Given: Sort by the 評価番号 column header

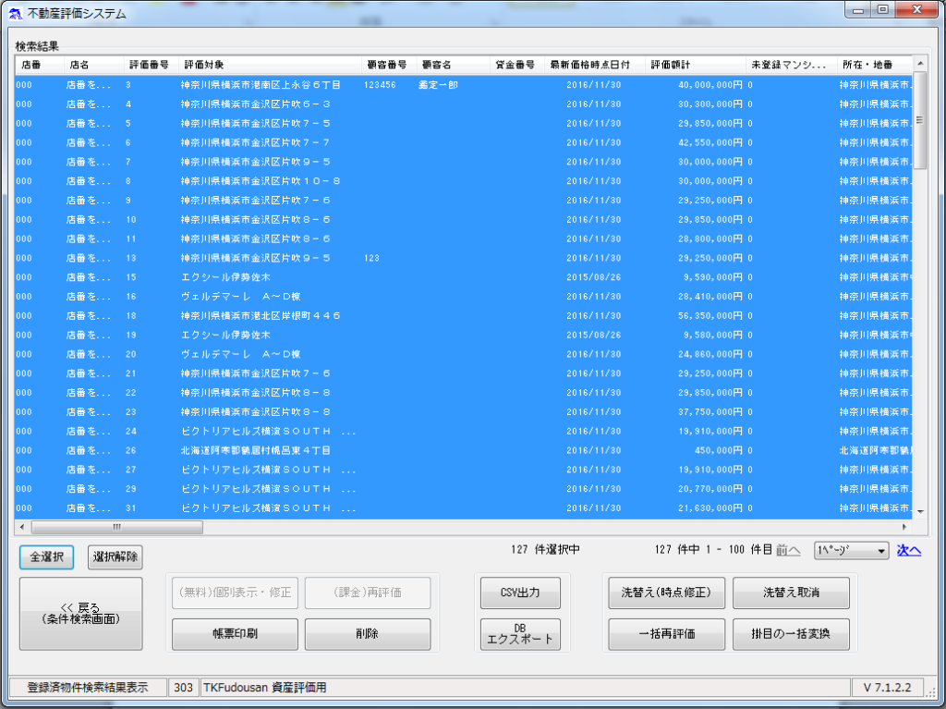Looking at the screenshot, I should pos(148,65).
